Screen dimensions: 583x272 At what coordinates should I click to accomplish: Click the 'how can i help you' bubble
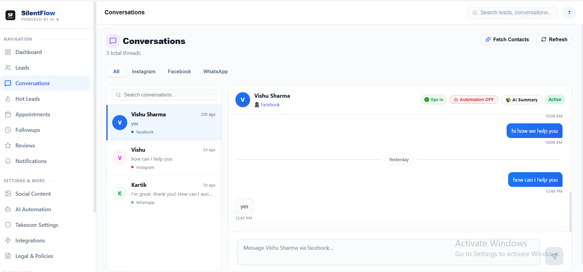coord(535,180)
